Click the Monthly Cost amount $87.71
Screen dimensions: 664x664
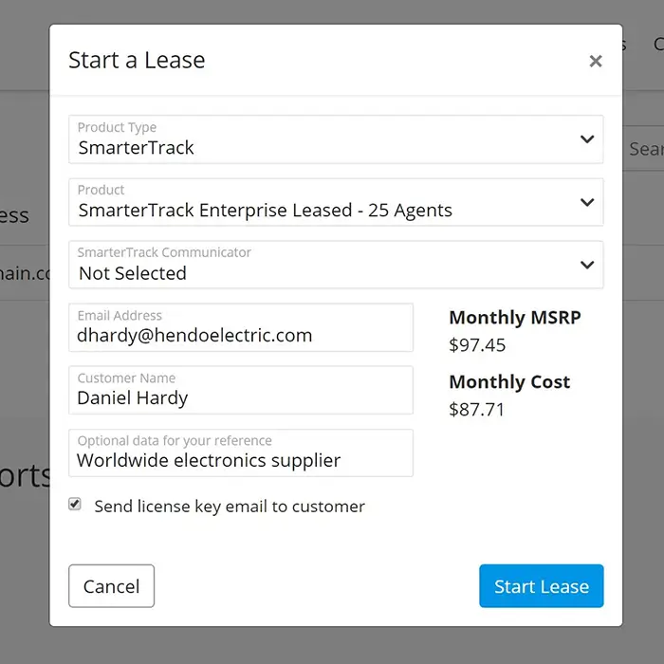click(476, 410)
